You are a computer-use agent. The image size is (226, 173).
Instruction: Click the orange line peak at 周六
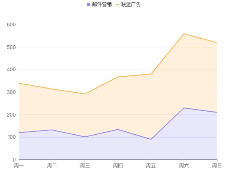(x=184, y=34)
